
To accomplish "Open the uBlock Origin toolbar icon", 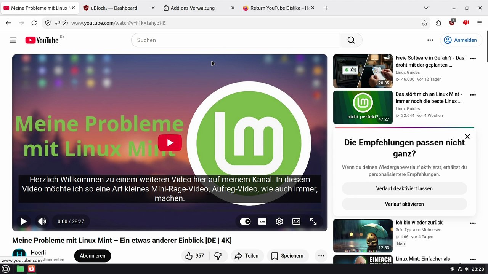I will click(x=452, y=23).
